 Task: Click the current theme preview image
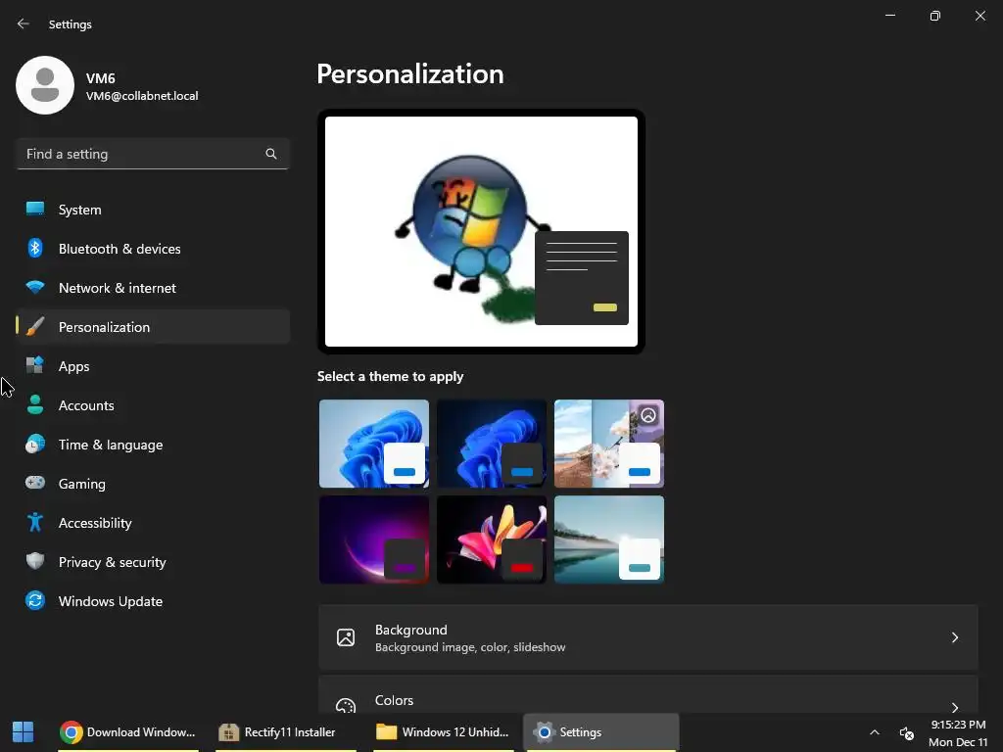(481, 231)
